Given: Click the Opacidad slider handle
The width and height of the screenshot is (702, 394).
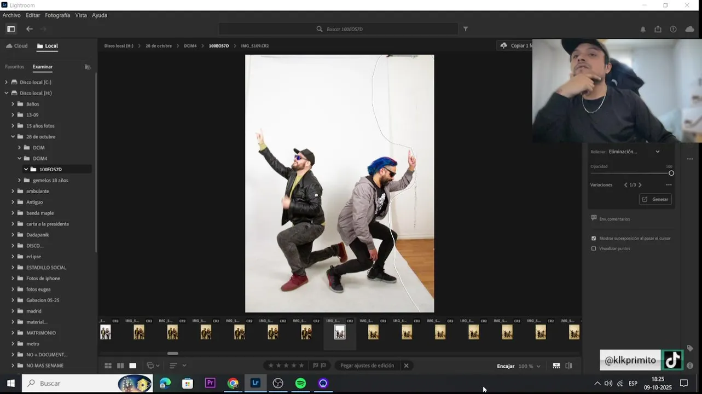Looking at the screenshot, I should (x=671, y=173).
